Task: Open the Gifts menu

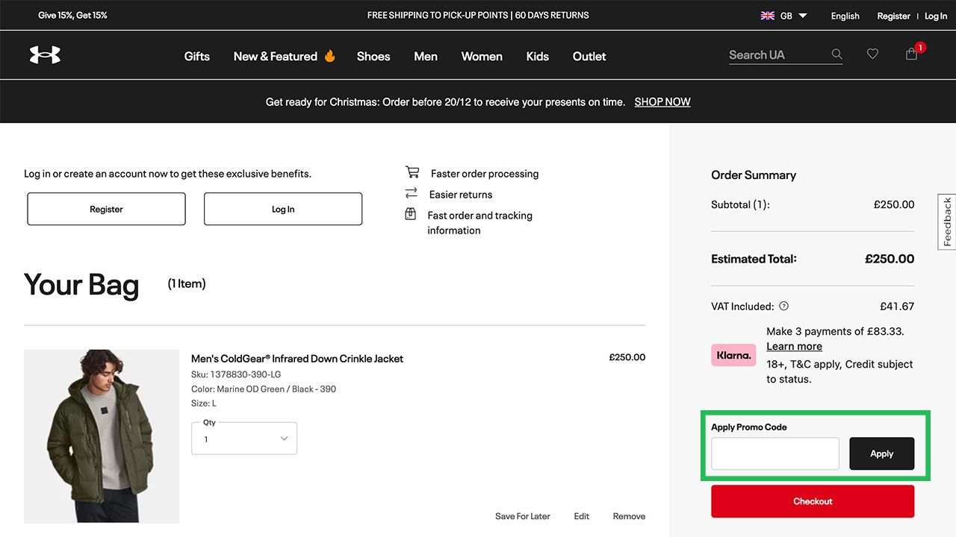Action: [197, 56]
